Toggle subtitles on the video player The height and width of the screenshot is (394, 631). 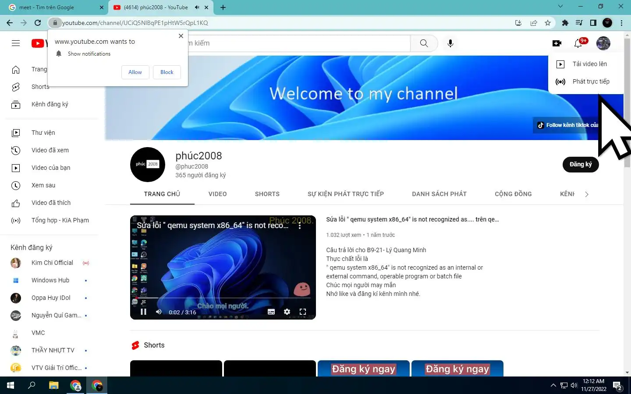271,312
